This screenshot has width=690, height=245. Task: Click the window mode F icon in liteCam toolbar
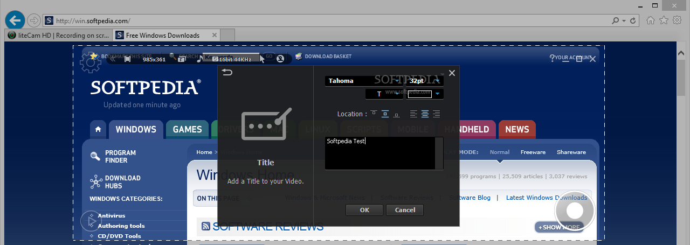[x=182, y=59]
